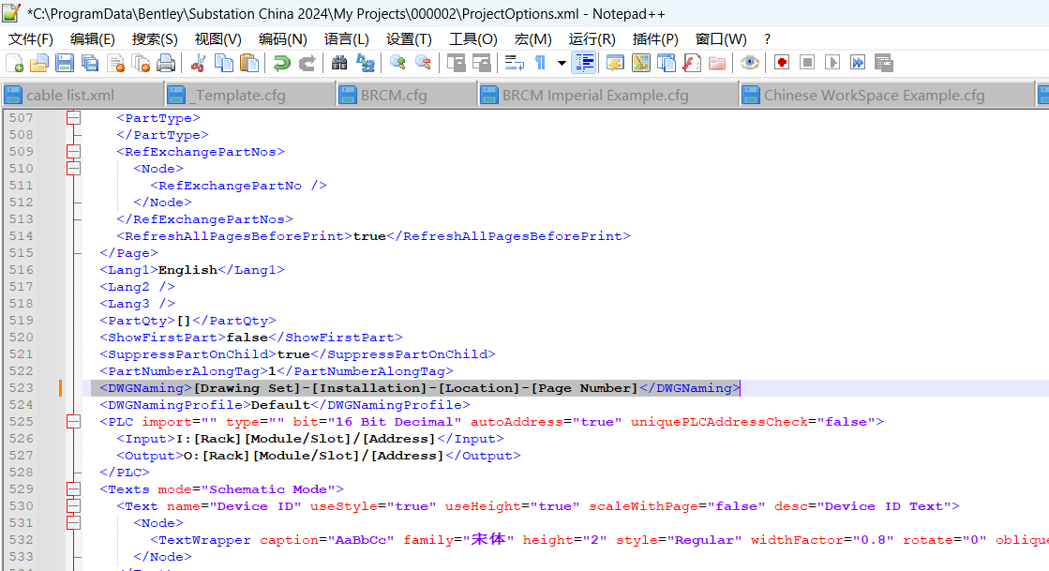Image resolution: width=1049 pixels, height=571 pixels.
Task: Click the New file toolbar icon
Action: 15,63
